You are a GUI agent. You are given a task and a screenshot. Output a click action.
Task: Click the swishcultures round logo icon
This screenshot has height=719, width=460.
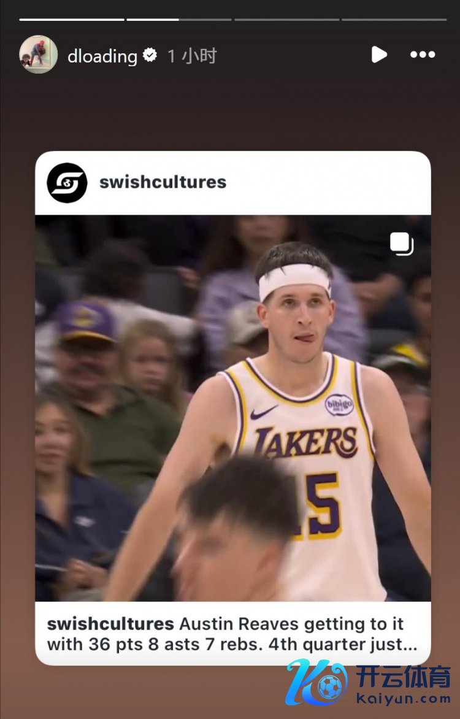pos(67,182)
